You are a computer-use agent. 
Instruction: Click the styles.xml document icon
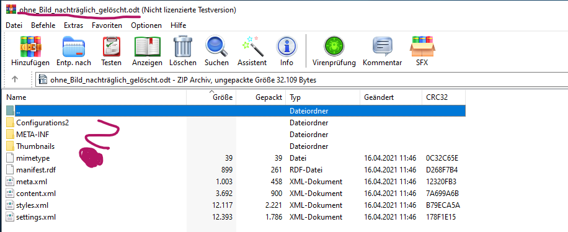(x=10, y=205)
